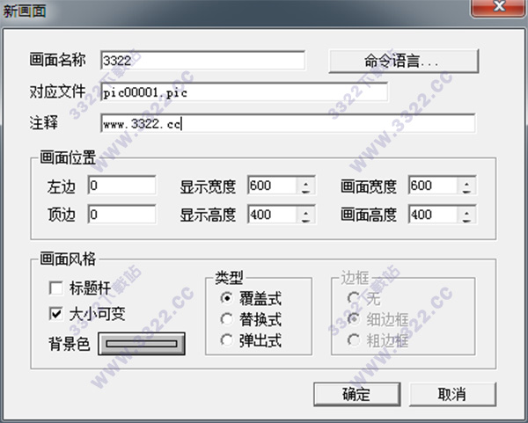
Task: Click the 显示高度 value field
Action: tap(272, 214)
